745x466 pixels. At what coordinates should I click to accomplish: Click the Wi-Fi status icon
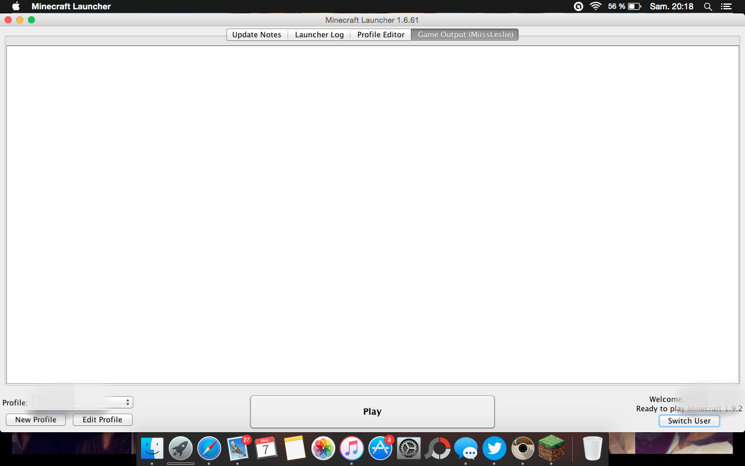pyautogui.click(x=595, y=6)
